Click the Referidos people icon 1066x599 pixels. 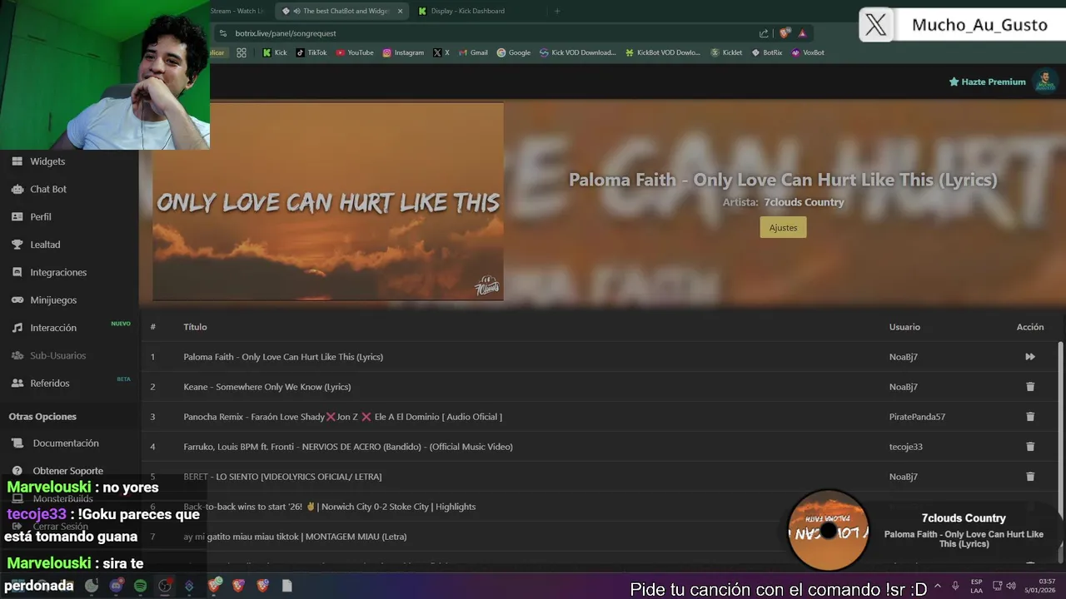[17, 383]
